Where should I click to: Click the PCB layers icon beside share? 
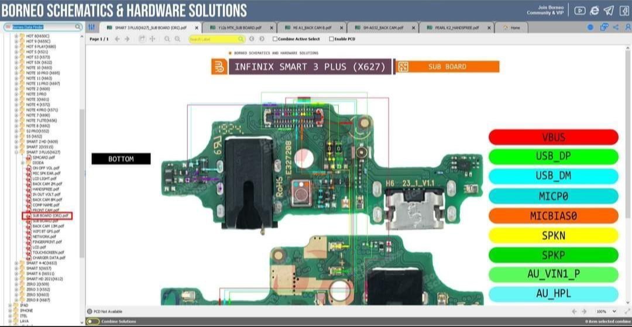point(603,27)
